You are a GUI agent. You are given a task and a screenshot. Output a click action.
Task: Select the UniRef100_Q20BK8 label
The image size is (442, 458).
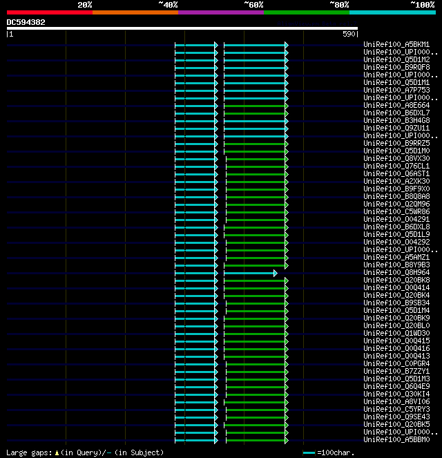click(x=396, y=280)
